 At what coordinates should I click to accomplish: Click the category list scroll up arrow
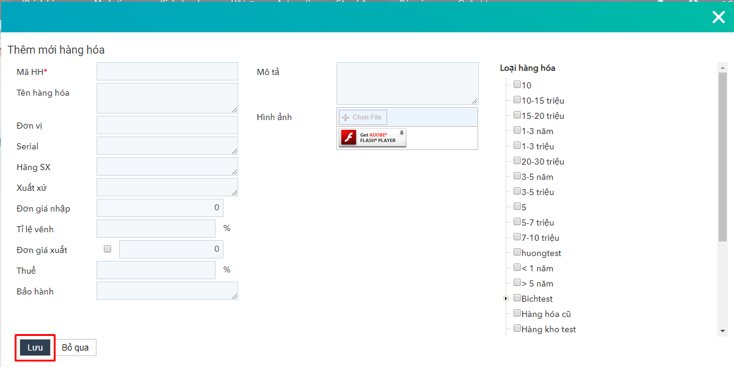(723, 67)
